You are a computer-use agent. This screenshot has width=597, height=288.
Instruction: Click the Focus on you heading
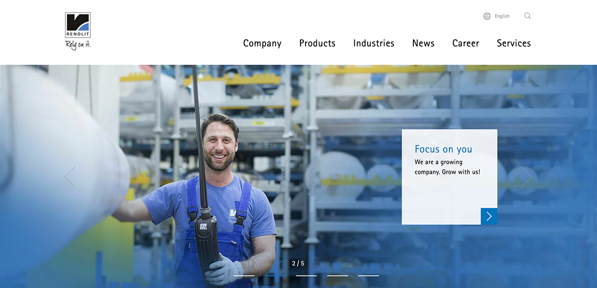pos(443,149)
